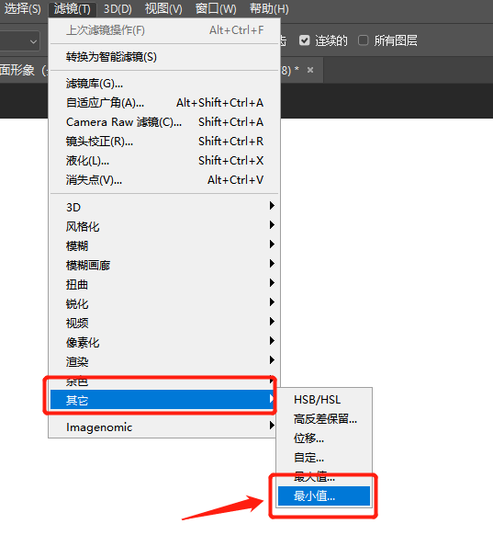Expand the 模糊画廊 submenu
This screenshot has height=535, width=493.
point(164,265)
